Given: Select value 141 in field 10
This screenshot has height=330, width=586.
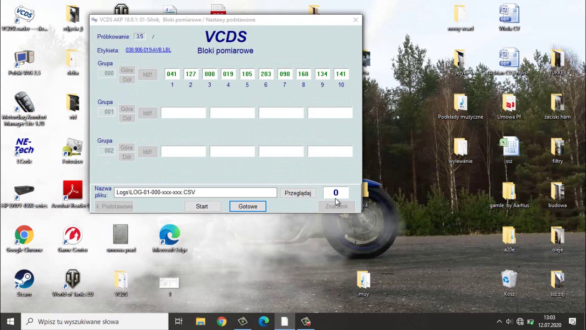Looking at the screenshot, I should (x=341, y=74).
